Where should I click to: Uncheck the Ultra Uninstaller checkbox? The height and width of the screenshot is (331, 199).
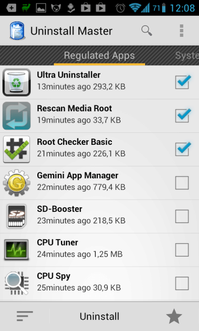(x=182, y=82)
